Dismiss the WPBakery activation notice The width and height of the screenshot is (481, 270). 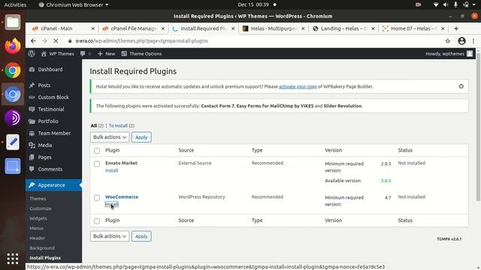pos(461,86)
